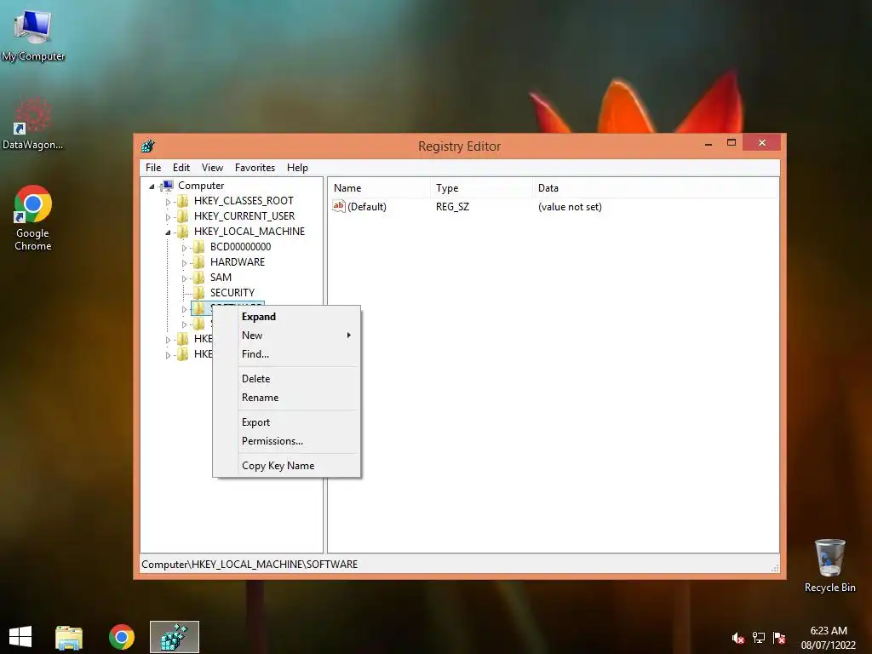Minimize the Registry Editor window
872x654 pixels.
(x=708, y=143)
